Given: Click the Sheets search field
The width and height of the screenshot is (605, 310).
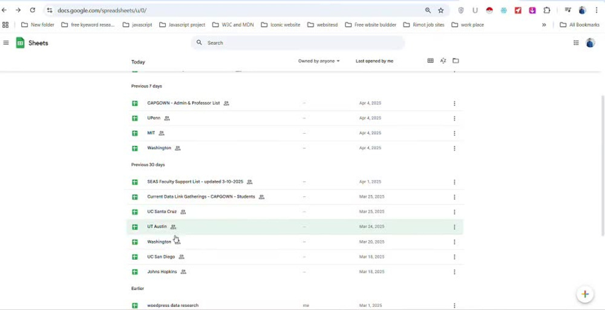Looking at the screenshot, I should click(x=298, y=43).
